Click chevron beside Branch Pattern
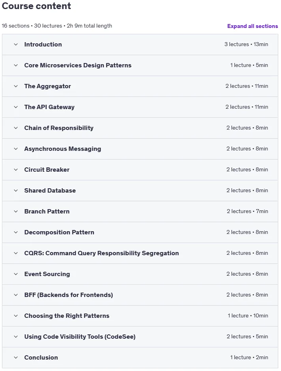The height and width of the screenshot is (371, 281). pyautogui.click(x=16, y=211)
